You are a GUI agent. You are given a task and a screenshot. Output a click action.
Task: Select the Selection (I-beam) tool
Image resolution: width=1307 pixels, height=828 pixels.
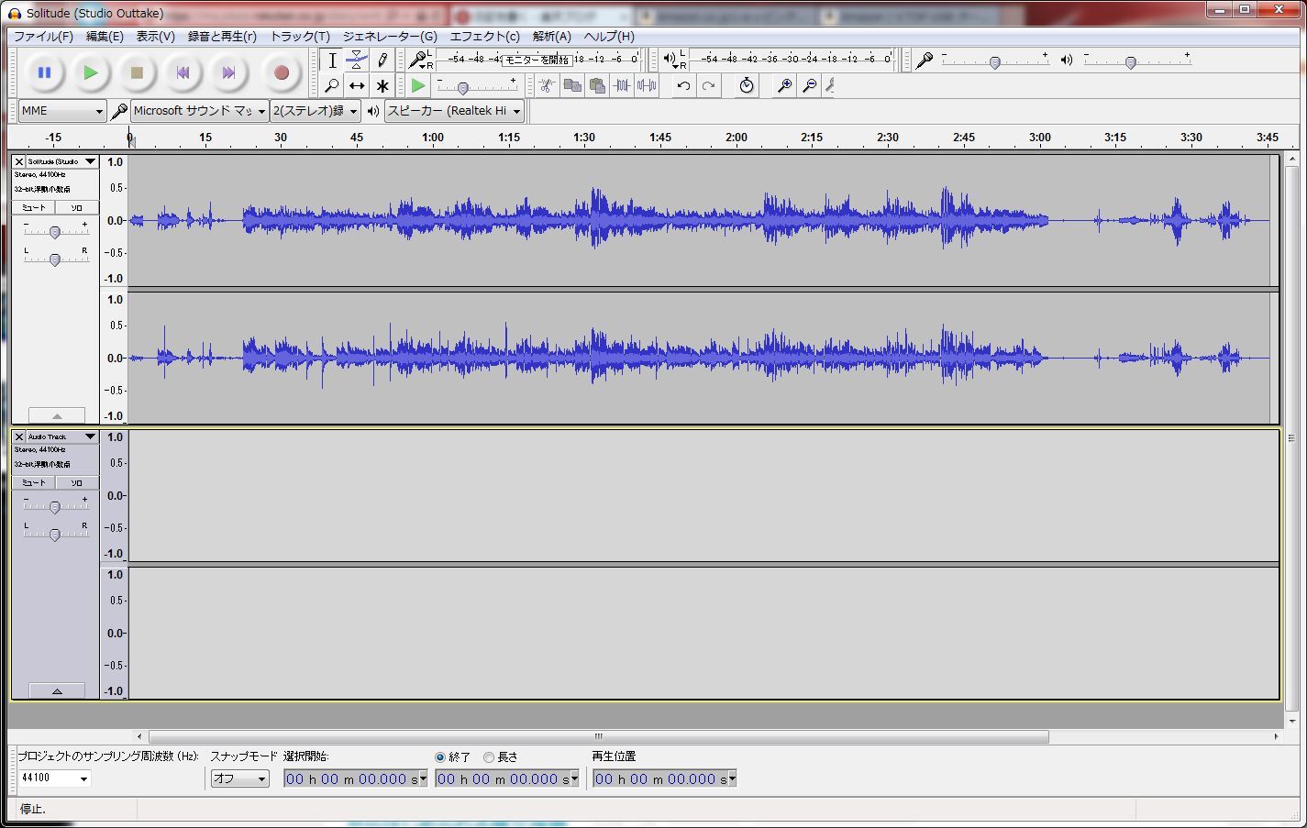click(332, 61)
